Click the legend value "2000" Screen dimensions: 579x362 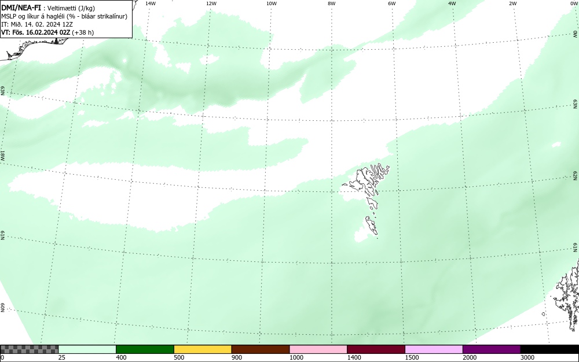coord(470,357)
